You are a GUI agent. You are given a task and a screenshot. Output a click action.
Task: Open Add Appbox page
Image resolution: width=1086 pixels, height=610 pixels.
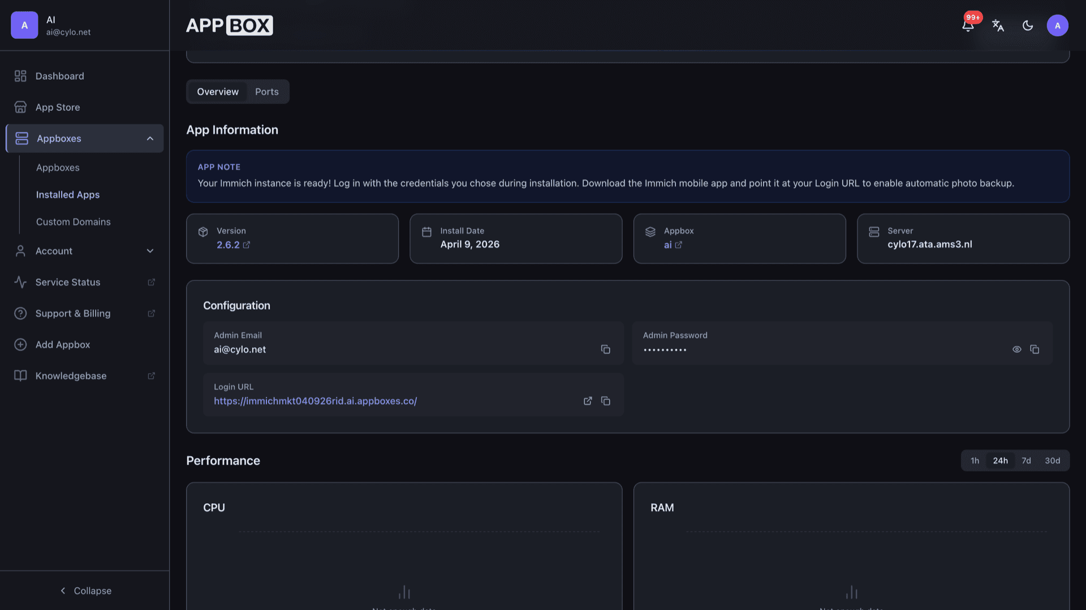[x=85, y=344]
